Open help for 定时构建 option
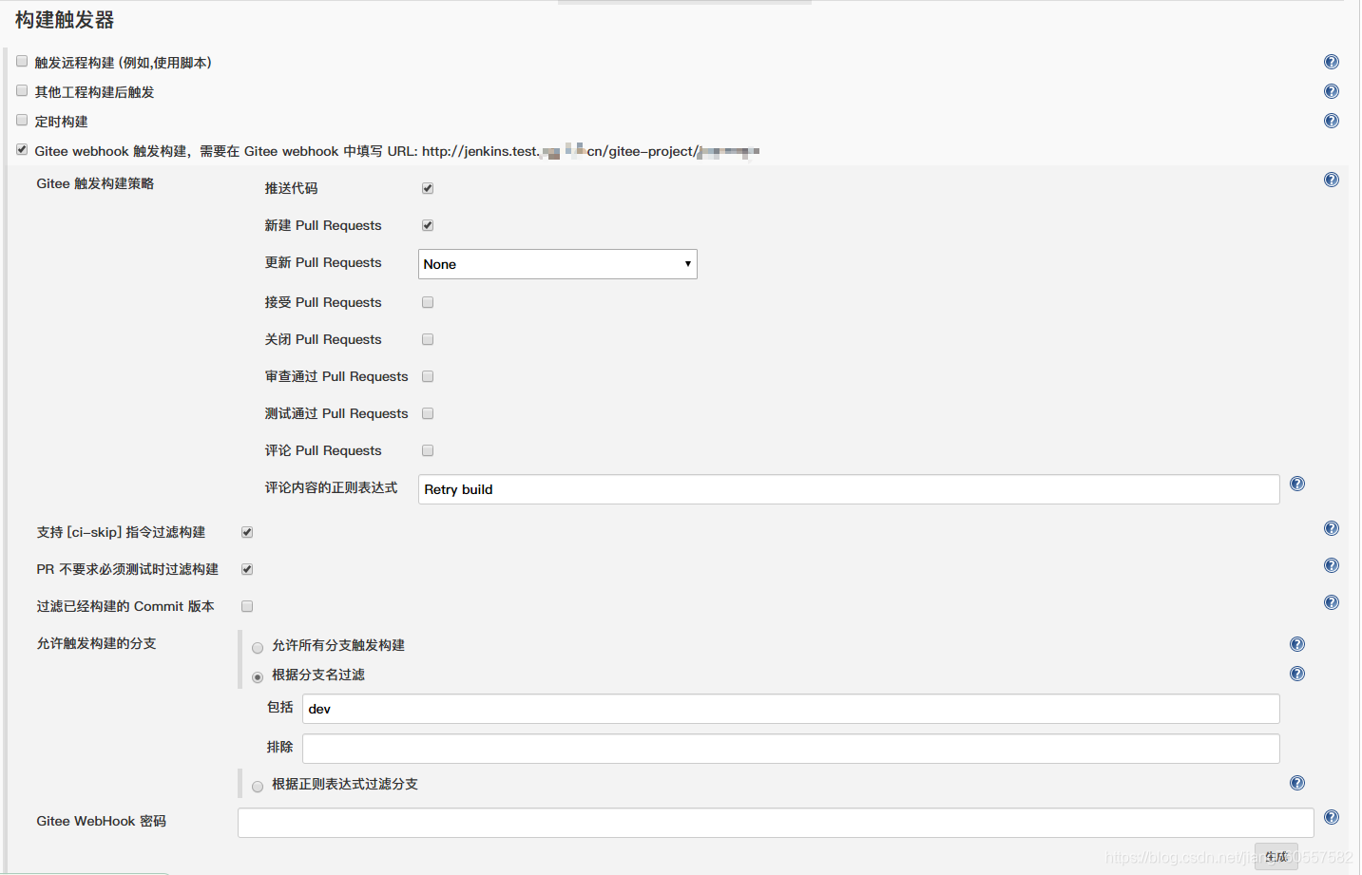The width and height of the screenshot is (1362, 875). pos(1331,121)
